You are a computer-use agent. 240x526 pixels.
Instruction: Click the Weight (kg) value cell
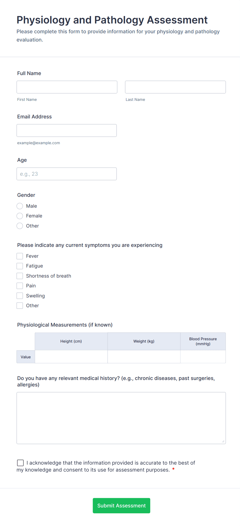144,357
